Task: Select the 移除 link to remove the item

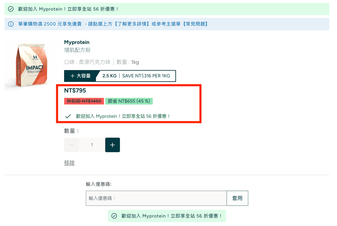Action: click(x=69, y=163)
